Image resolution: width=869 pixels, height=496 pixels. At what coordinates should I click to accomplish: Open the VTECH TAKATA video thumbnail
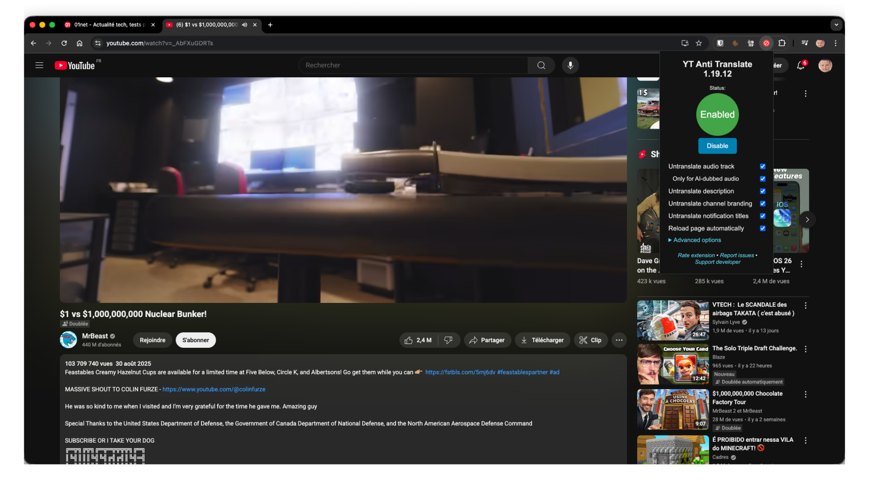click(673, 320)
